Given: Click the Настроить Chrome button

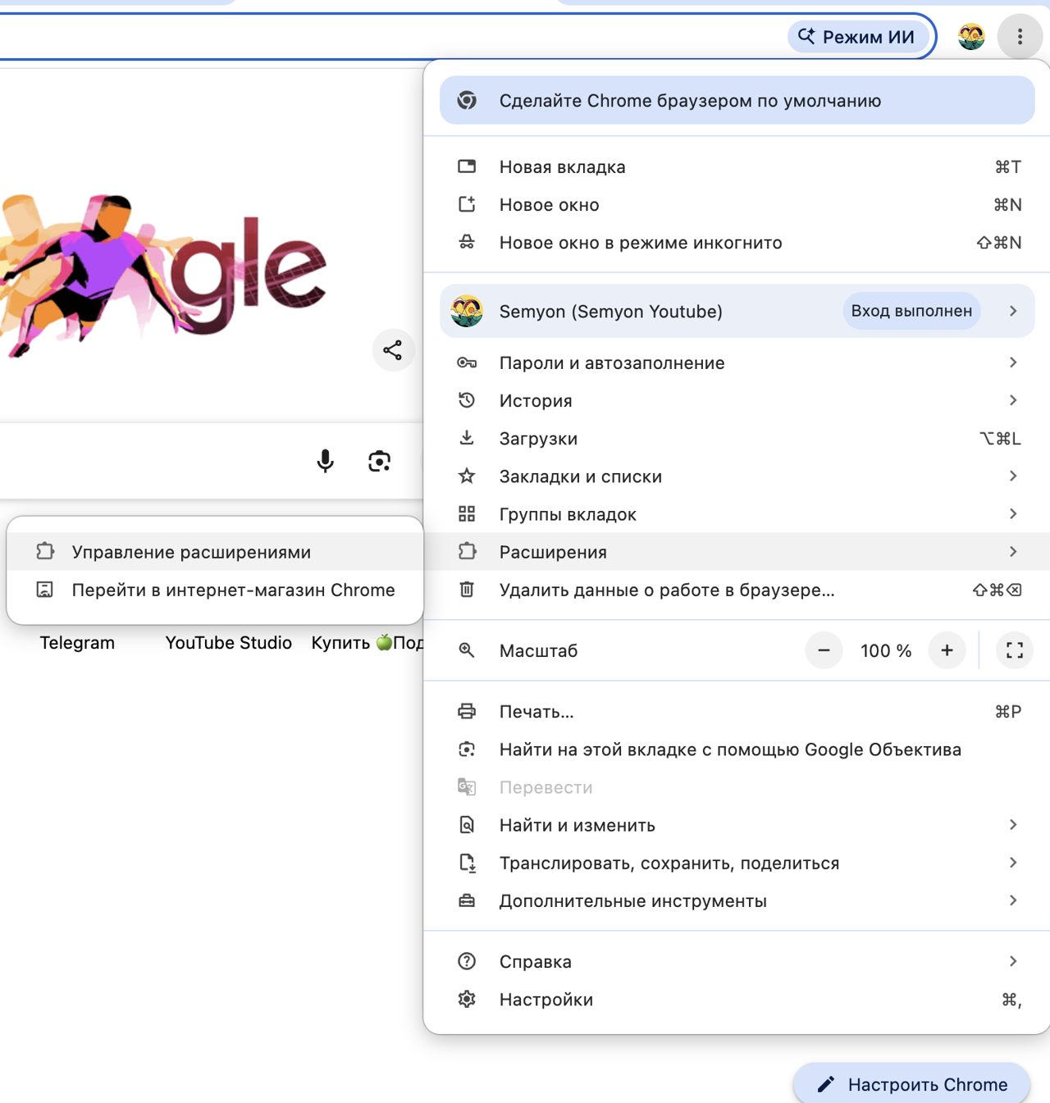Looking at the screenshot, I should pos(911,1084).
